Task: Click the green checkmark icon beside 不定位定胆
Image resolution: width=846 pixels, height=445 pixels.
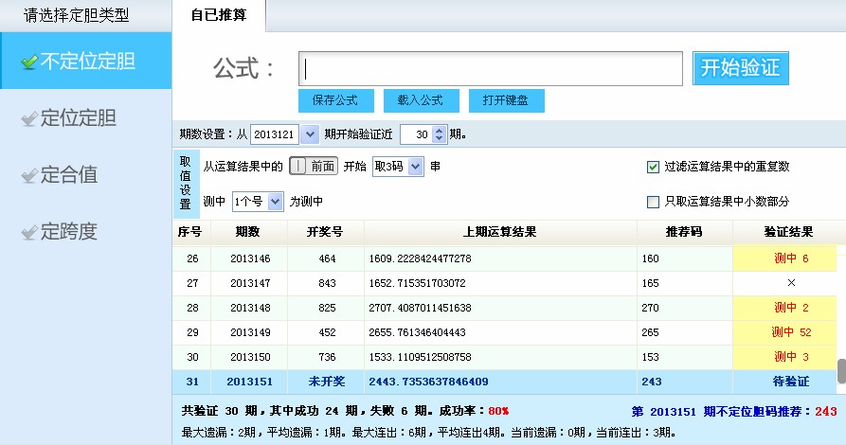Action: point(28,62)
